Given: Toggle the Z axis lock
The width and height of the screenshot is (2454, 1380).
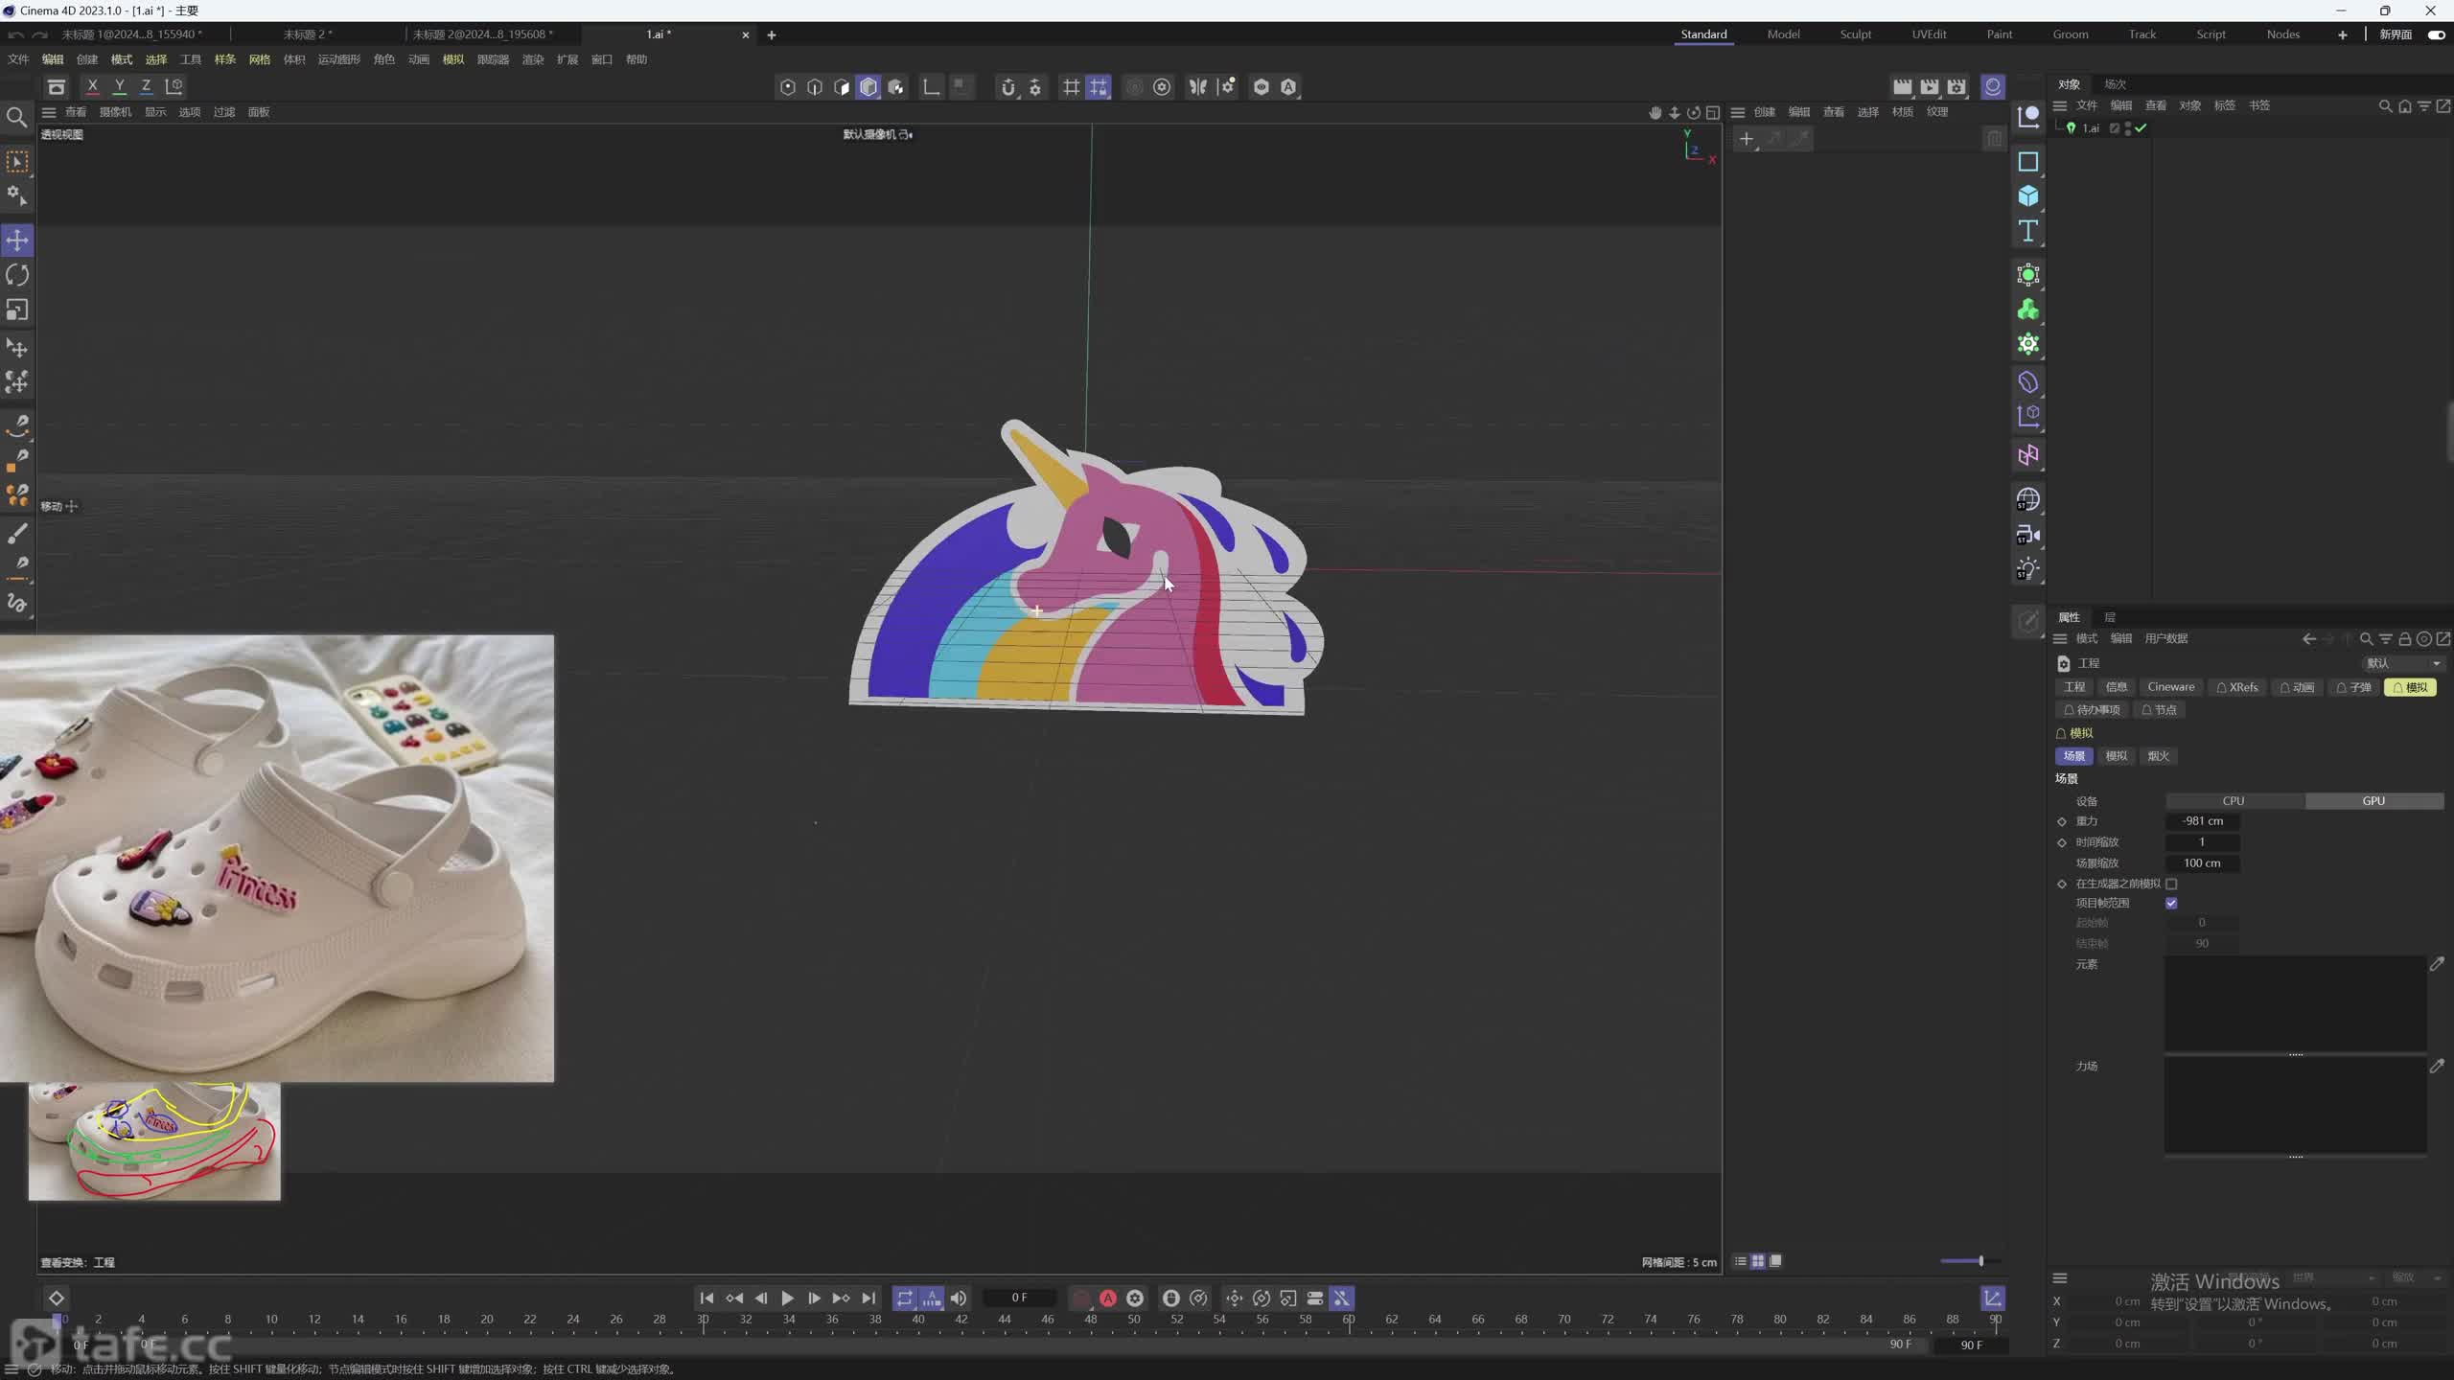Looking at the screenshot, I should click(146, 86).
